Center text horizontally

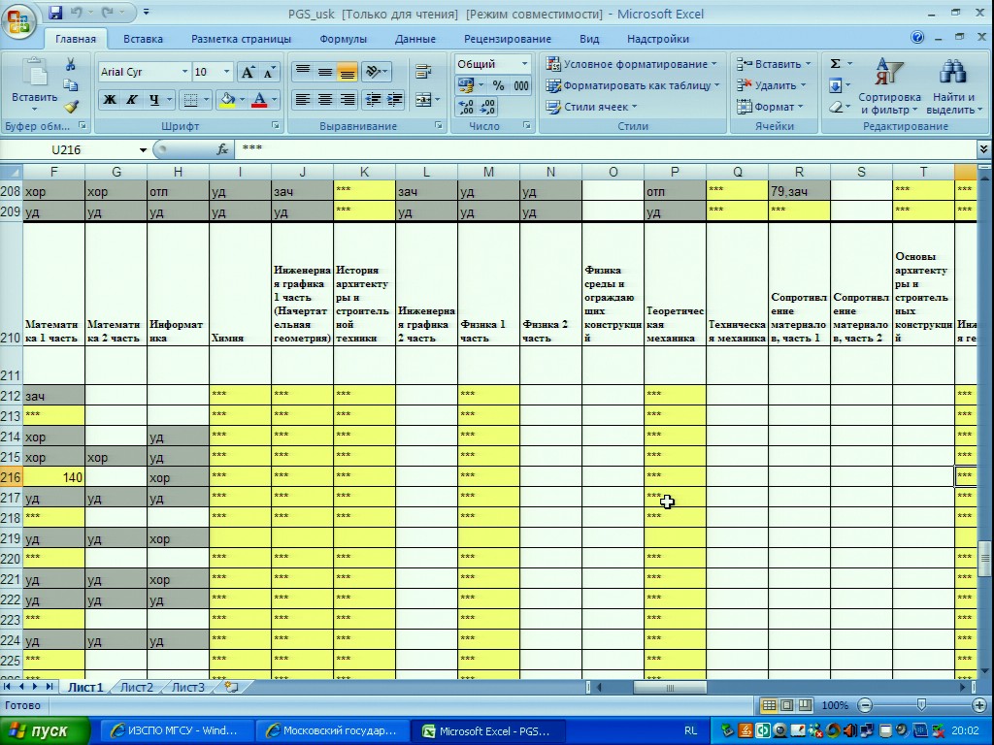click(324, 100)
